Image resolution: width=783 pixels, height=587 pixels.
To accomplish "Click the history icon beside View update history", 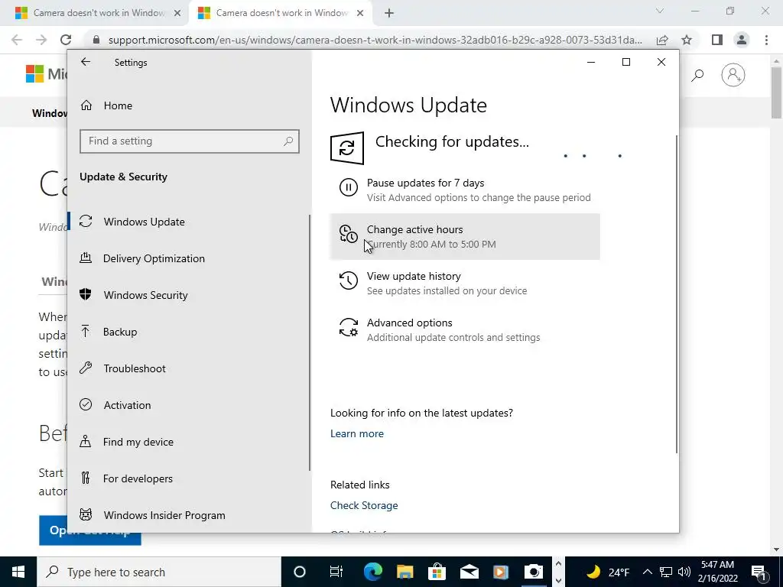I will [348, 281].
